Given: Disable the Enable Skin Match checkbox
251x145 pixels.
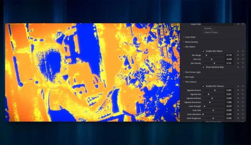Looking at the screenshot, I should click(x=203, y=51).
